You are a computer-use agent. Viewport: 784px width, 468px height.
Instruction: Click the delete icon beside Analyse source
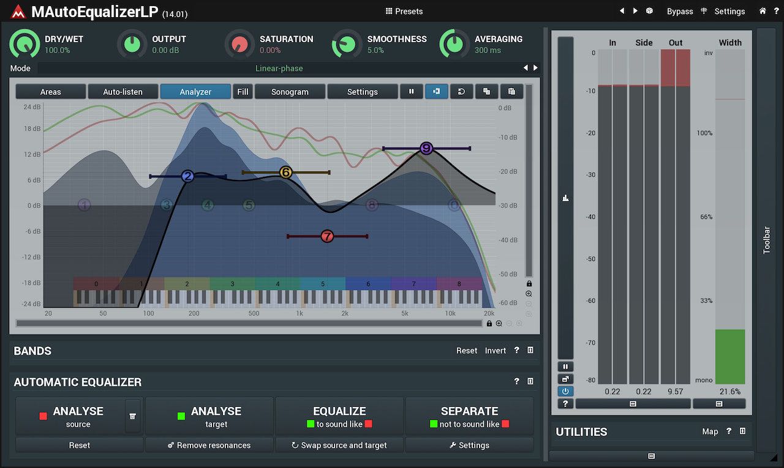pyautogui.click(x=133, y=416)
